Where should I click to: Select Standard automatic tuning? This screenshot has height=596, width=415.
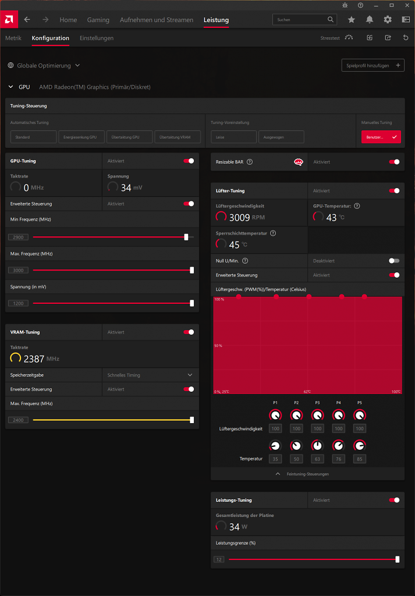coord(33,137)
